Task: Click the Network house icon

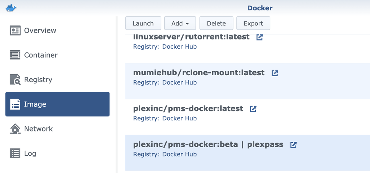Action: pos(15,129)
